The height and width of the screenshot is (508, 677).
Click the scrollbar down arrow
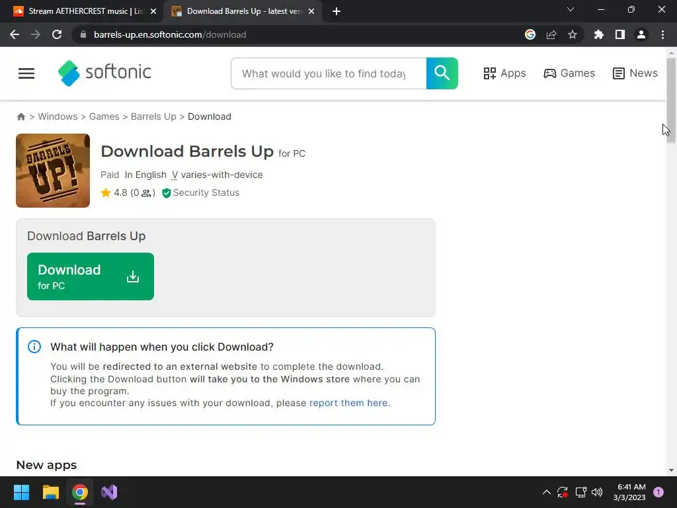(671, 470)
